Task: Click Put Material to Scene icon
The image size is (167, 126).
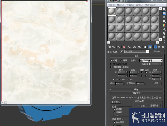Action: pyautogui.click(x=114, y=47)
